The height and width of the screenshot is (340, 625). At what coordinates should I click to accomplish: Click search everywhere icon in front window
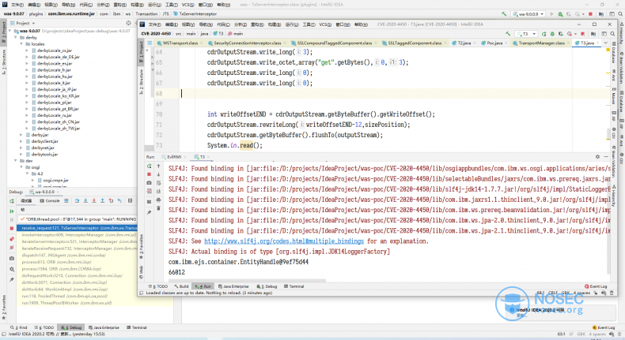tap(612, 34)
